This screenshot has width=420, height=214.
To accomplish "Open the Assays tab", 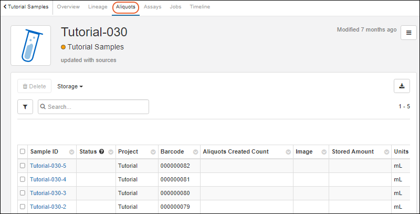I will click(x=152, y=7).
